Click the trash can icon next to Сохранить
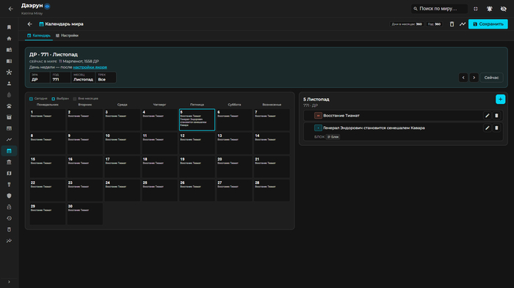The height and width of the screenshot is (288, 514). (x=452, y=24)
